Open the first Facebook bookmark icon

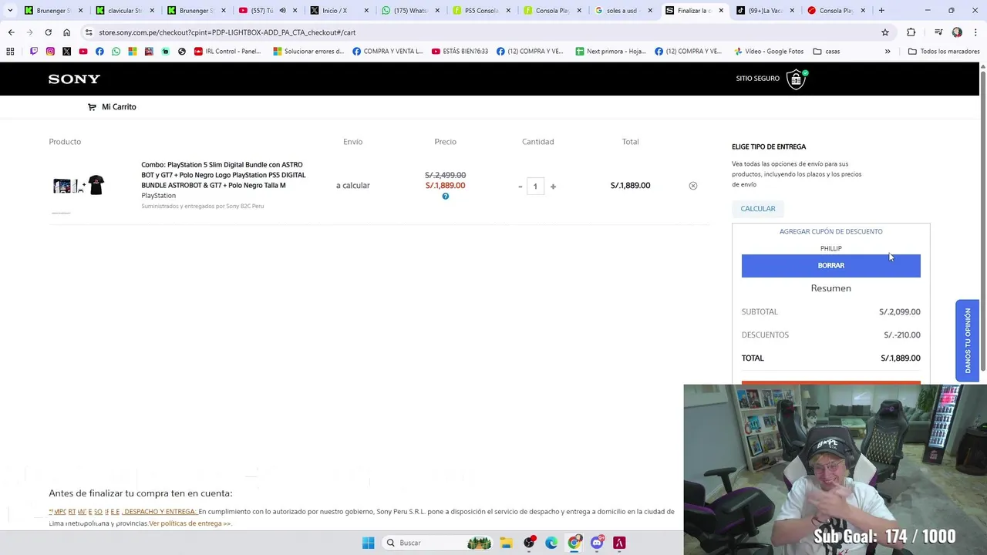point(99,52)
